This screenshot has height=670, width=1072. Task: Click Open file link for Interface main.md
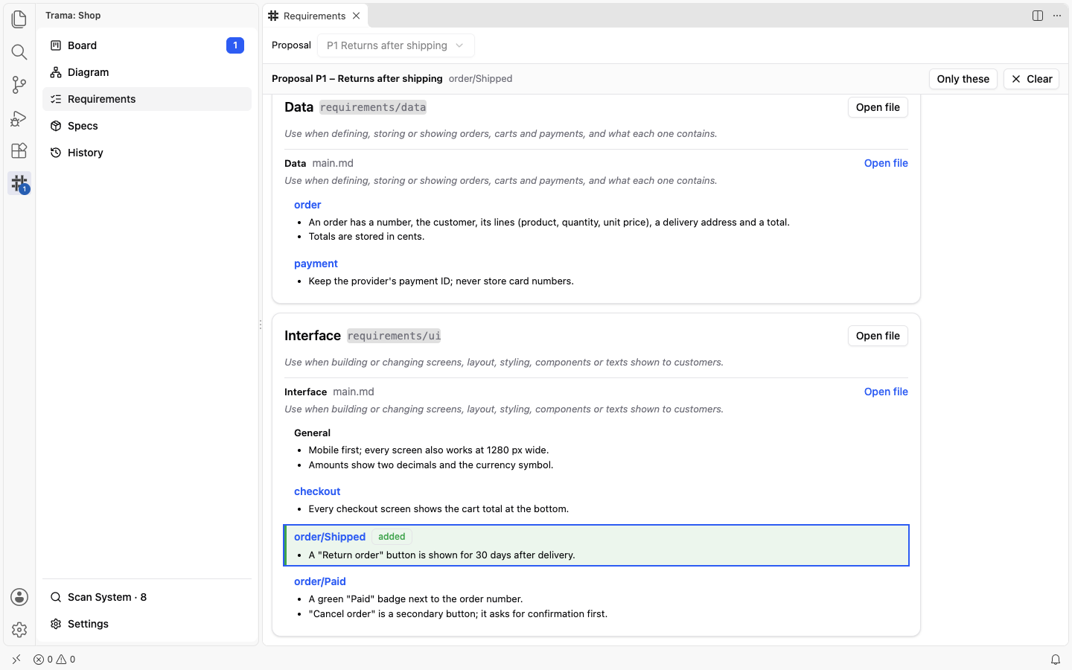[x=886, y=392]
